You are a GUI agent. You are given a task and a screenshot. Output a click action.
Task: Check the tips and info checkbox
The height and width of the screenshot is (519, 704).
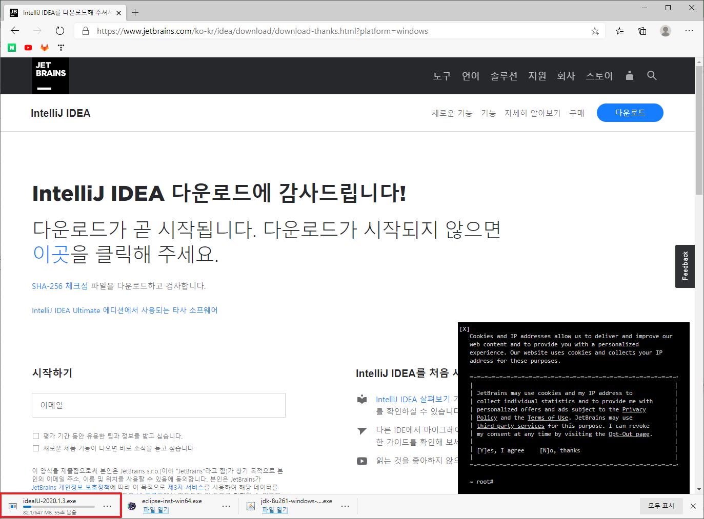click(36, 436)
